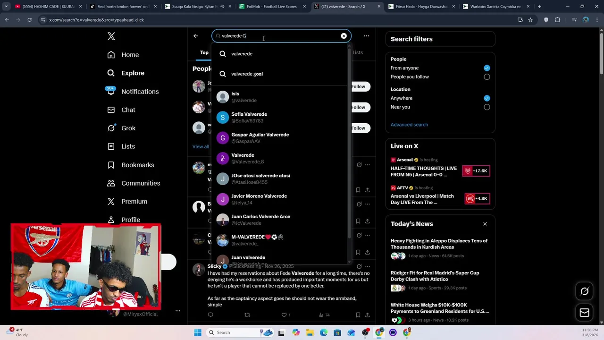The image size is (604, 340).
Task: Dismiss the Today's News panel
Action: [485, 224]
